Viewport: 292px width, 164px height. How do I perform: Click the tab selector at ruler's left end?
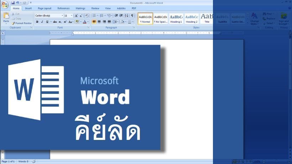[x=2, y=33]
